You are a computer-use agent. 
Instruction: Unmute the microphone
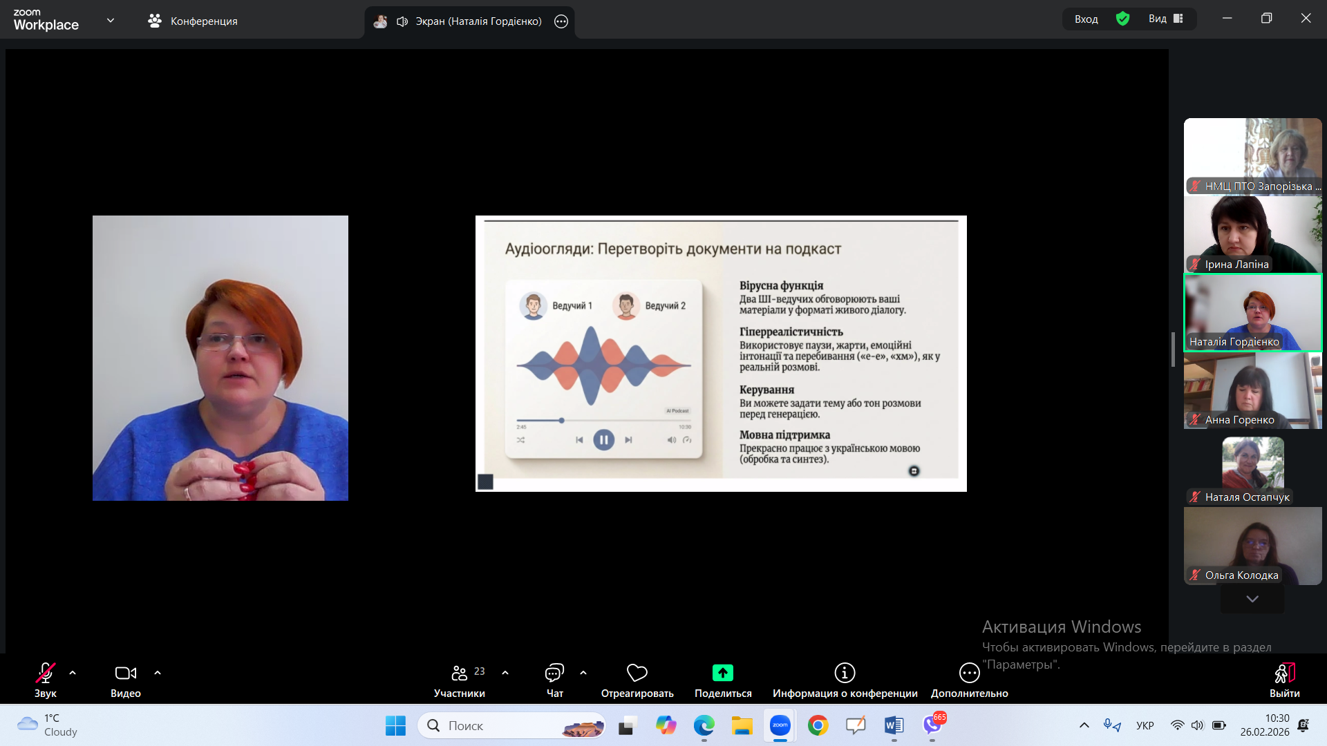pos(46,673)
